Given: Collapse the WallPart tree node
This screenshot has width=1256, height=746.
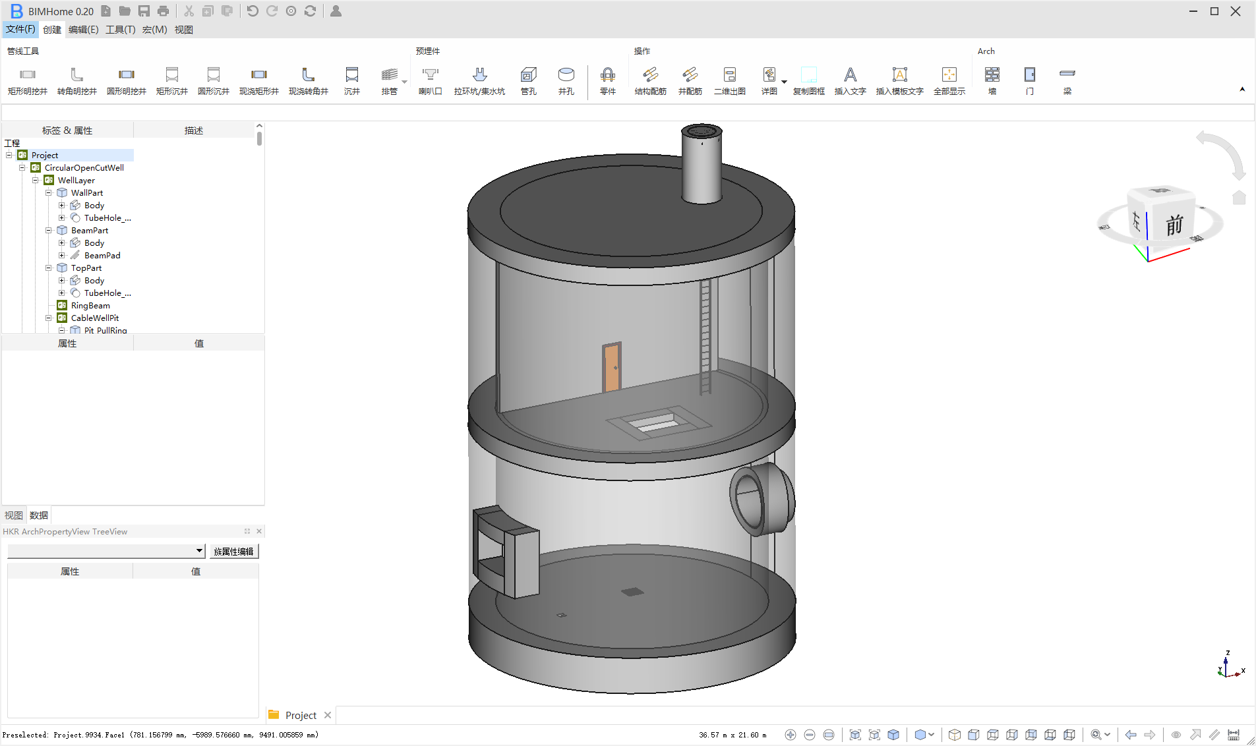Looking at the screenshot, I should tap(49, 193).
